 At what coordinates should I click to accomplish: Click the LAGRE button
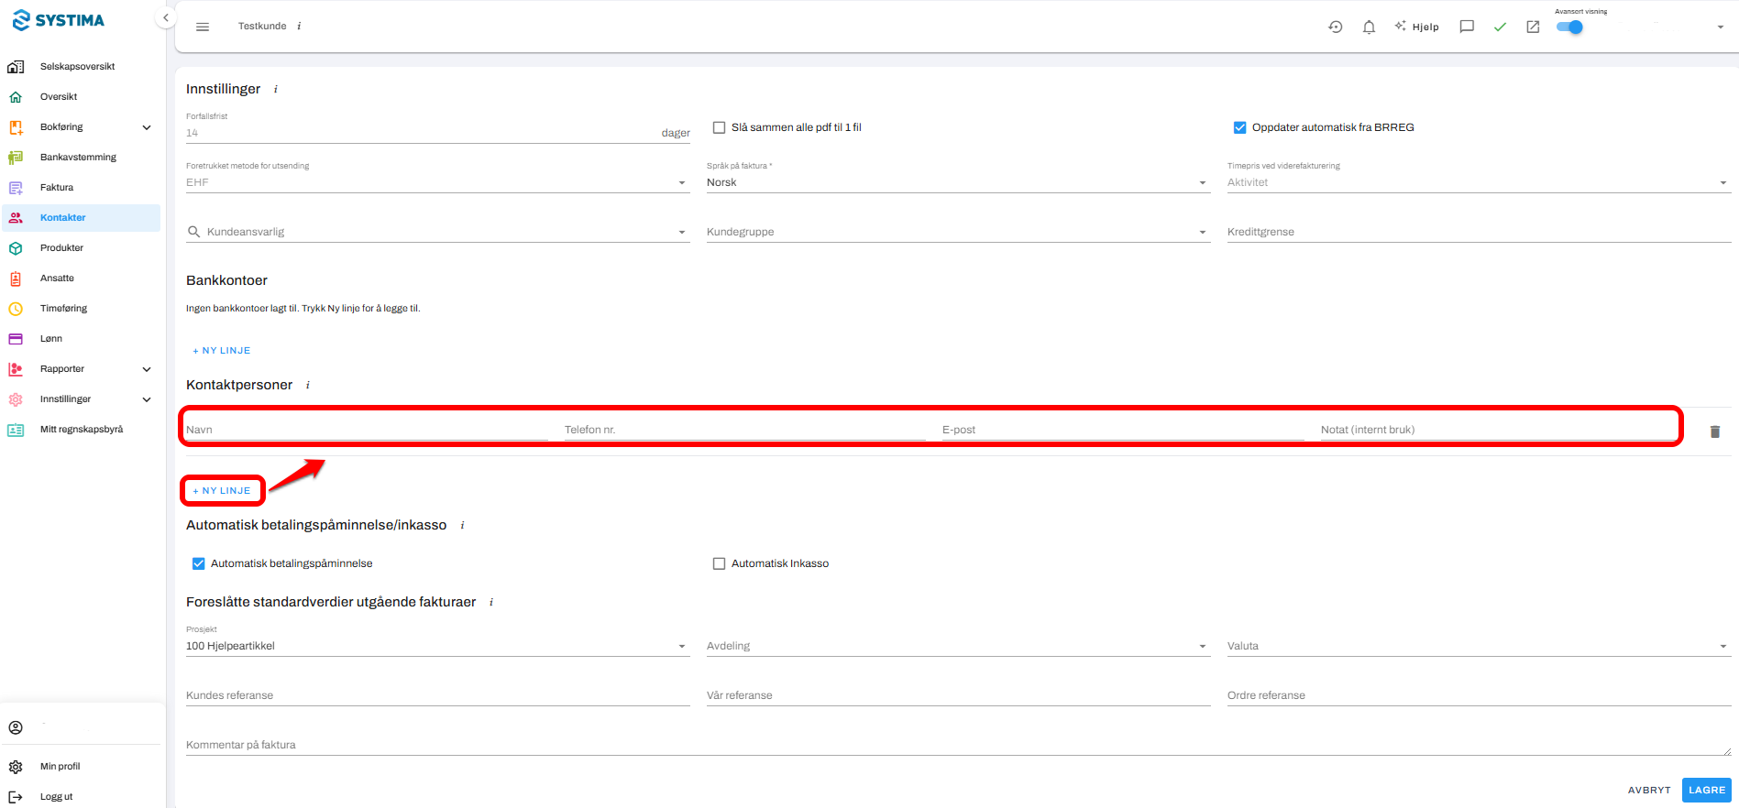1707,790
